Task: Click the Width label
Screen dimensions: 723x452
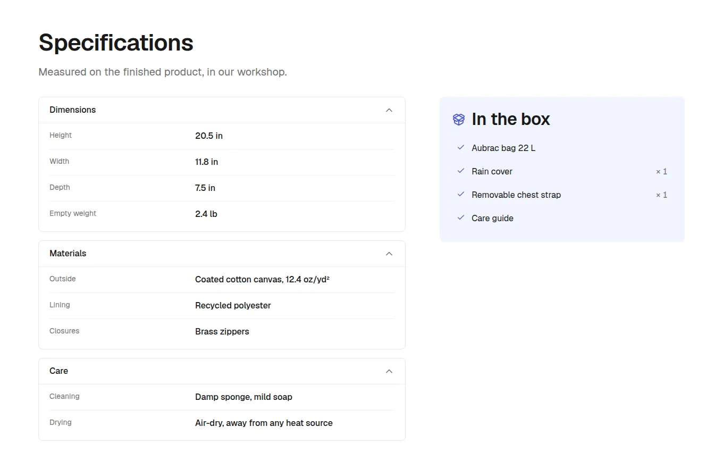Action: pos(59,161)
